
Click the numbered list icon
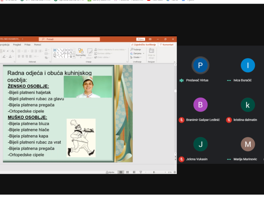click(25, 51)
